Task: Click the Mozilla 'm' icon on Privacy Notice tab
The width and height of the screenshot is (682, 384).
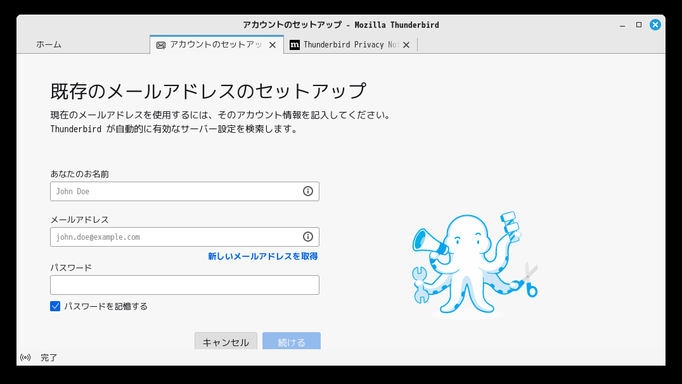Action: click(295, 45)
